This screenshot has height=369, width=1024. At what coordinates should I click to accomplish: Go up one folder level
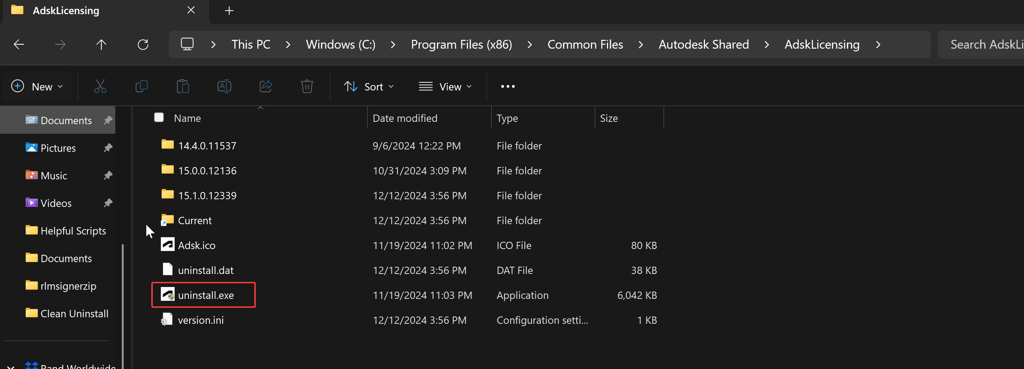[x=101, y=44]
